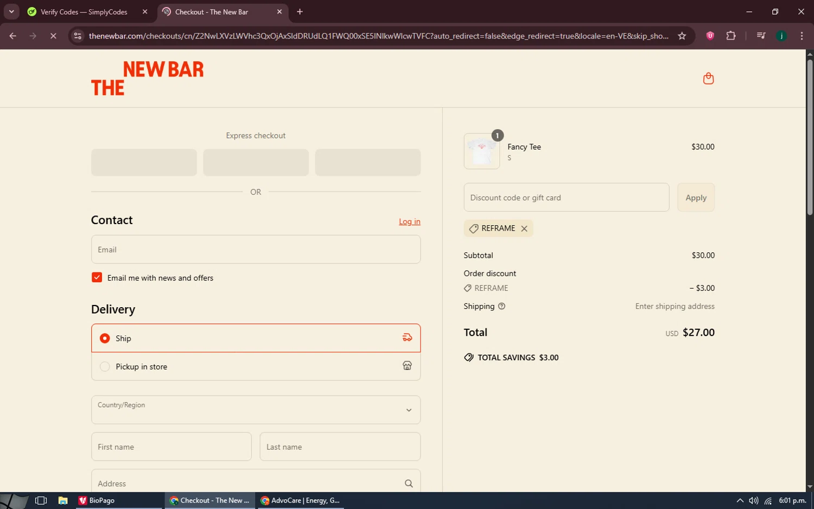Open the tab search dropdown arrow
This screenshot has width=814, height=509.
[11, 11]
